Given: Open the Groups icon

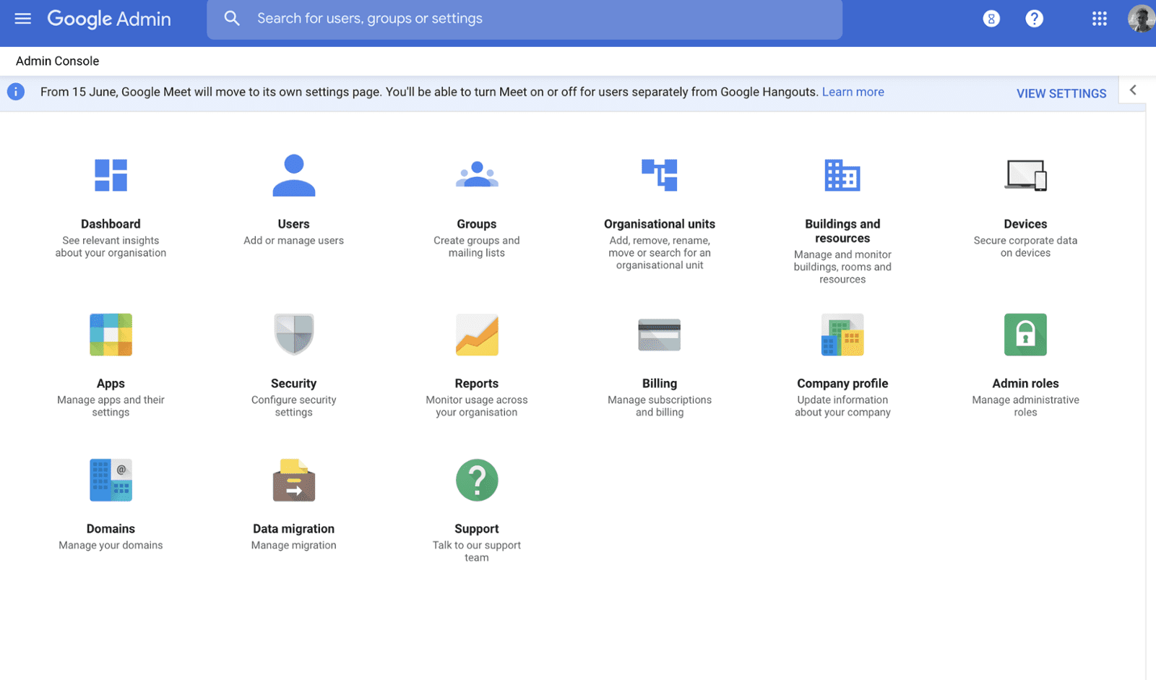Looking at the screenshot, I should (x=477, y=175).
